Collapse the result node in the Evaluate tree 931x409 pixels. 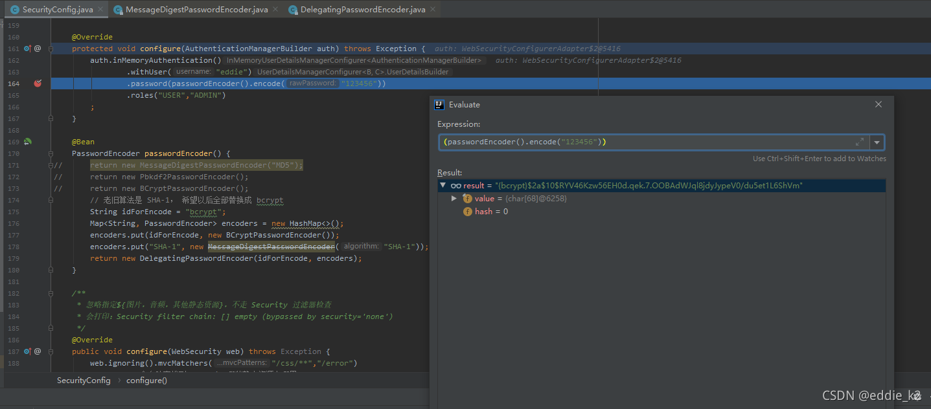pyautogui.click(x=443, y=186)
